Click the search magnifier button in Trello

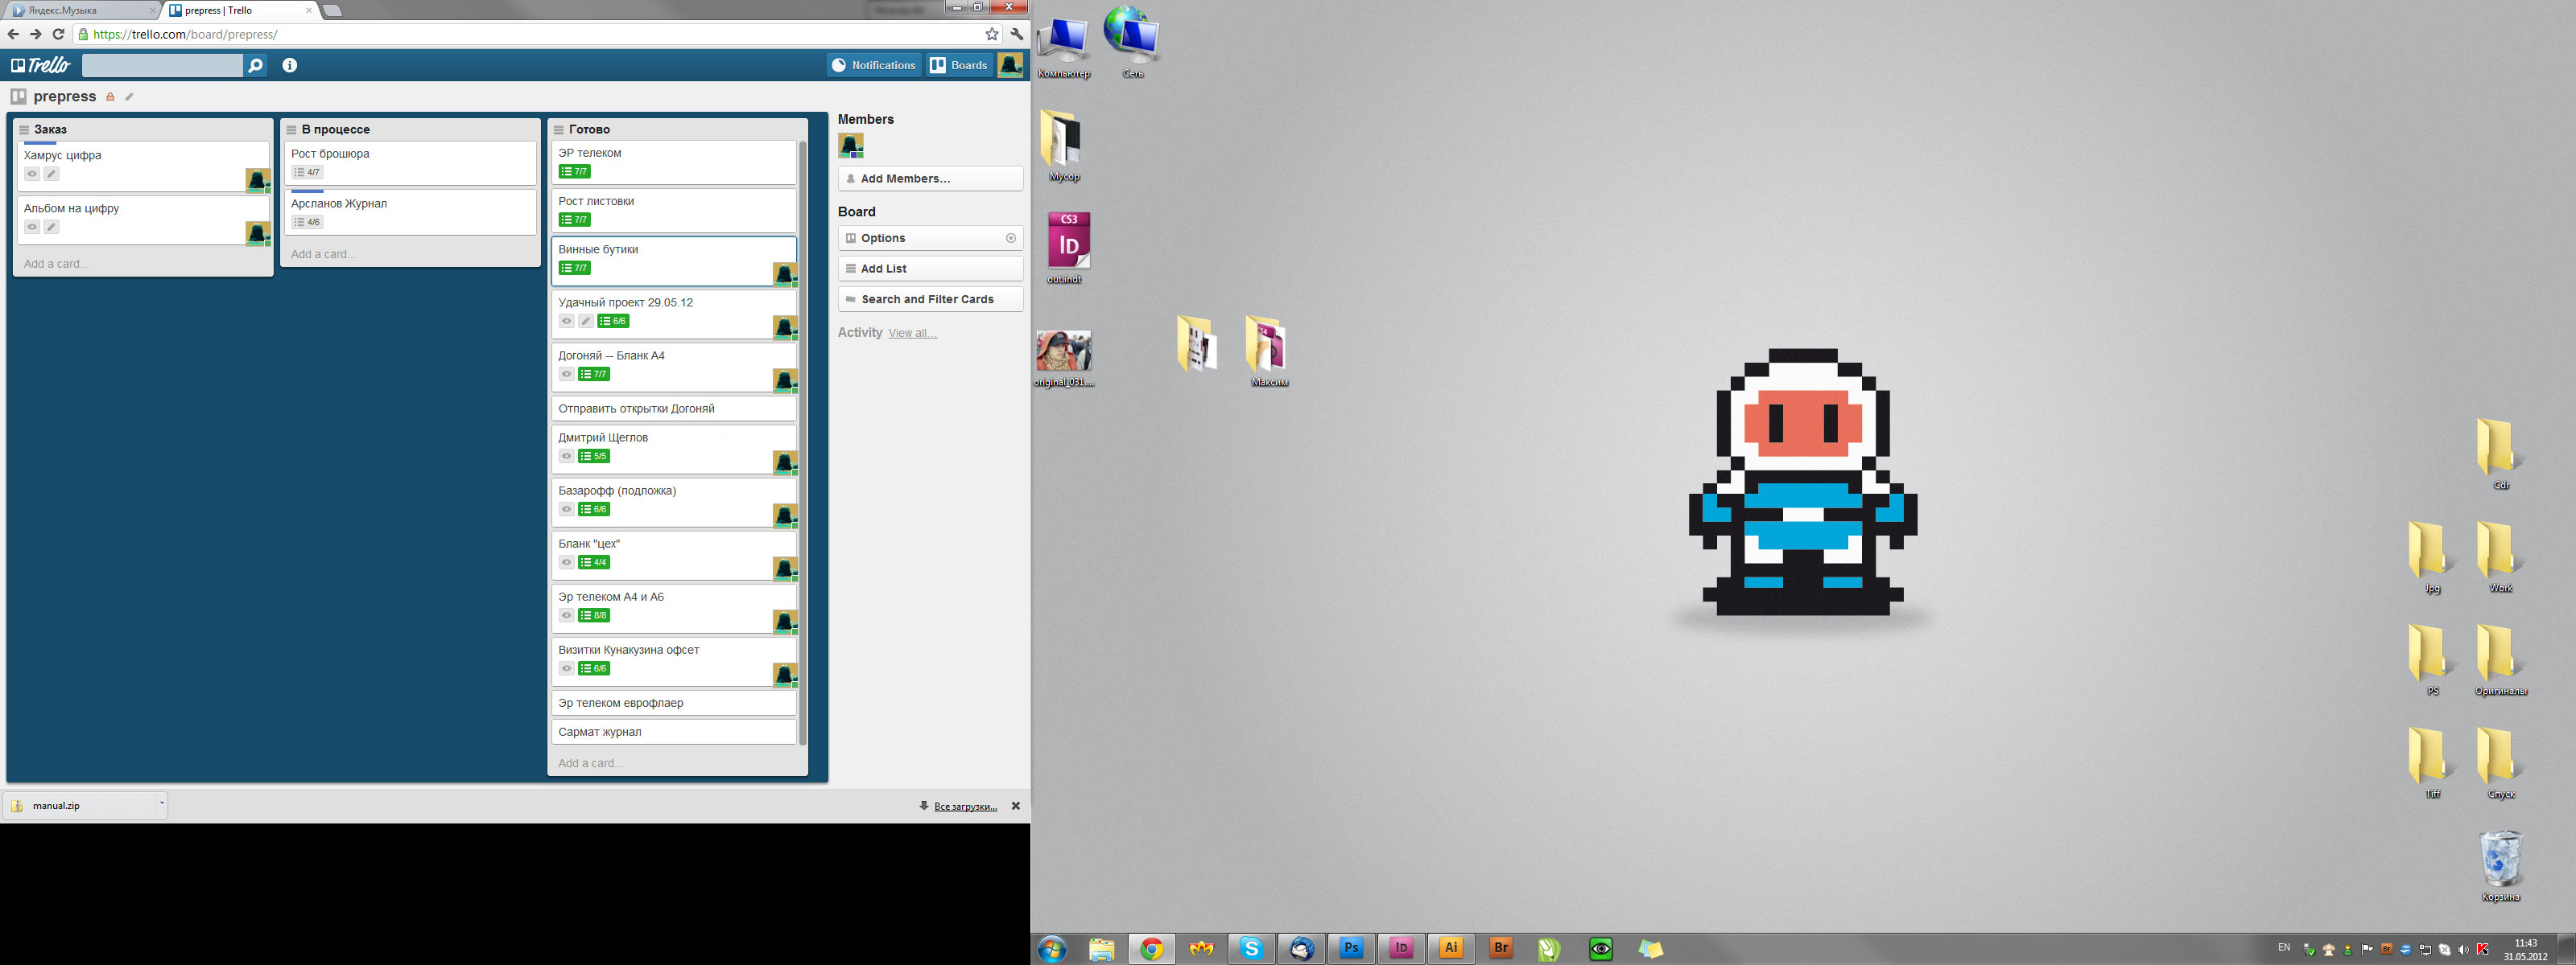[x=256, y=66]
